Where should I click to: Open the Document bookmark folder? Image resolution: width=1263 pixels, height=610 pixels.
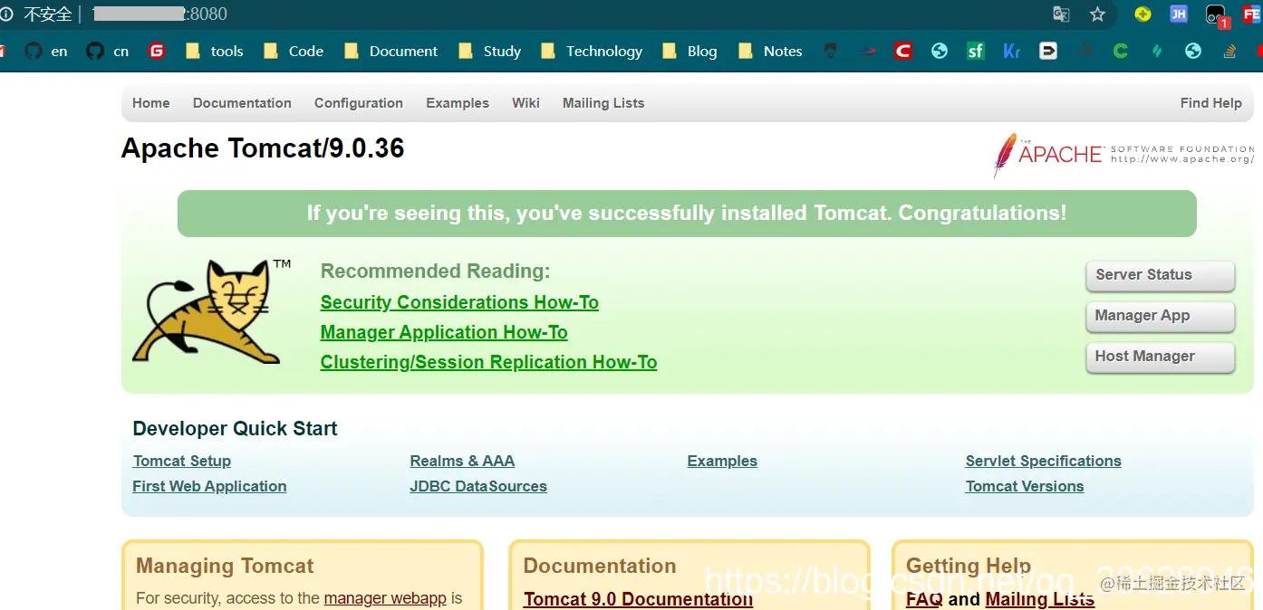(x=390, y=52)
